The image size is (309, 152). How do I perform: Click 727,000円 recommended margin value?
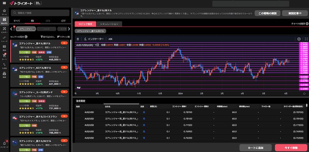pyautogui.click(x=54, y=108)
